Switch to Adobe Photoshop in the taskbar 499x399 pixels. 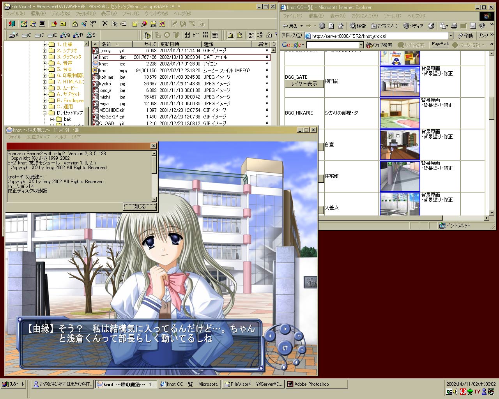316,384
